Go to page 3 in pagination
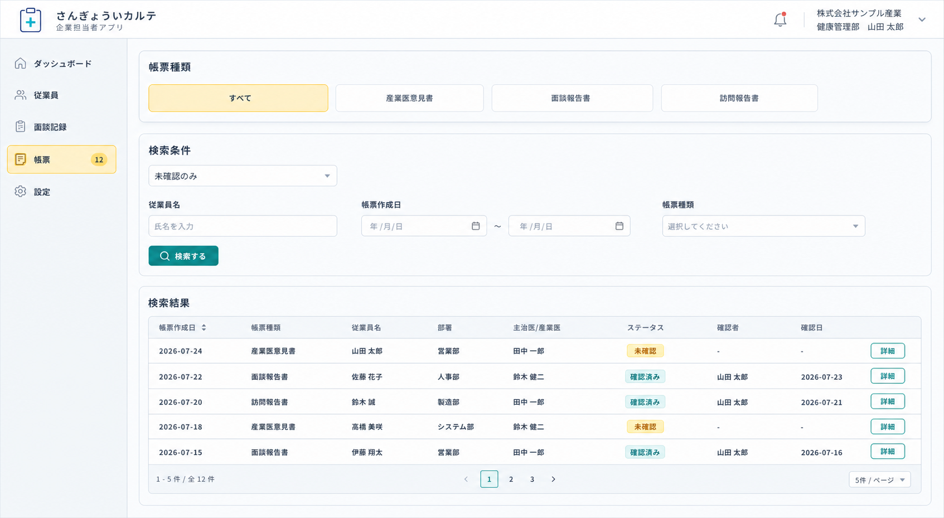Viewport: 944px width, 518px height. [532, 479]
